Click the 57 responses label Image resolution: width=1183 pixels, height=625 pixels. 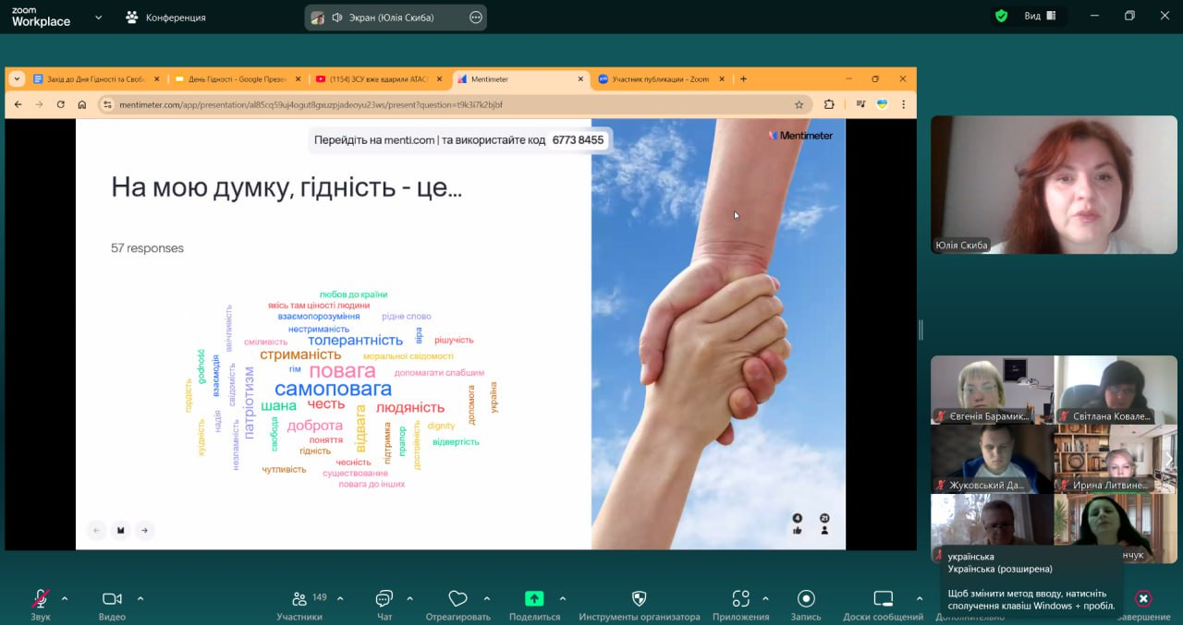147,248
